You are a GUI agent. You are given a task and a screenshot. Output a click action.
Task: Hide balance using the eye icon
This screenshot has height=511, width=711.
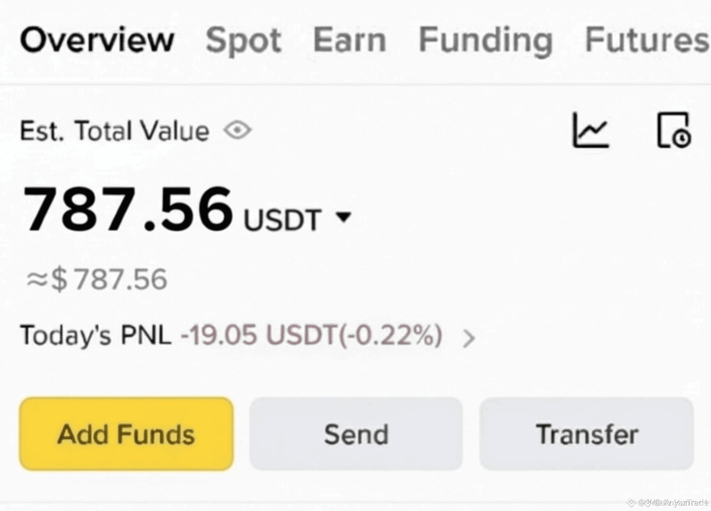point(237,130)
